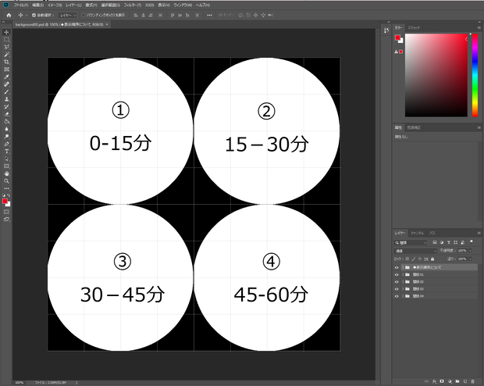Select the Magic Wand tool
484x386 pixels.
pos(6,55)
